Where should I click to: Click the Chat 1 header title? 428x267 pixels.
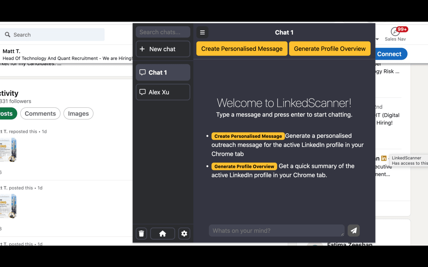[284, 32]
